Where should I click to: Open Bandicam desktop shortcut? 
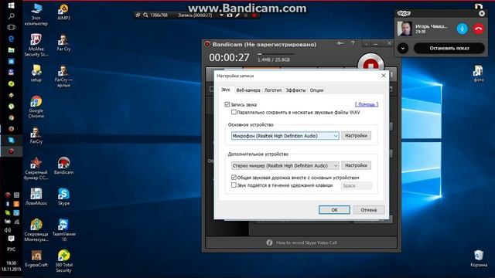(63, 166)
